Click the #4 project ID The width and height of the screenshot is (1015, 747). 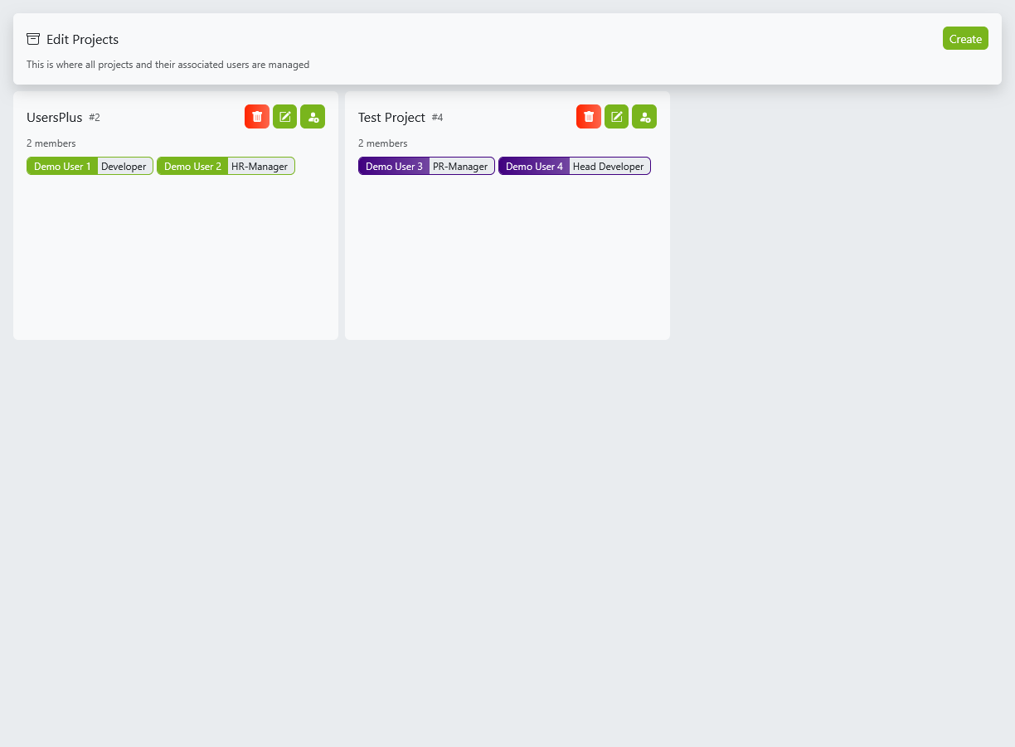[x=437, y=118]
